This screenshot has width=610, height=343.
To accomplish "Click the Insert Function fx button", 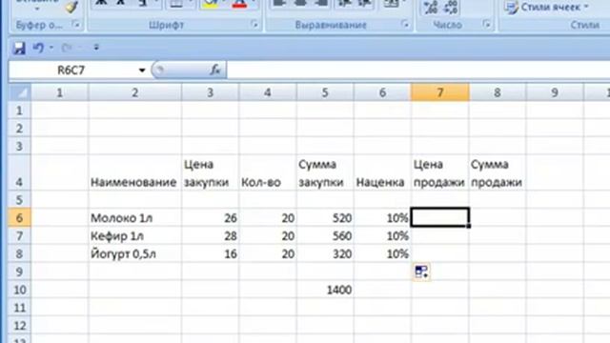I will [215, 70].
